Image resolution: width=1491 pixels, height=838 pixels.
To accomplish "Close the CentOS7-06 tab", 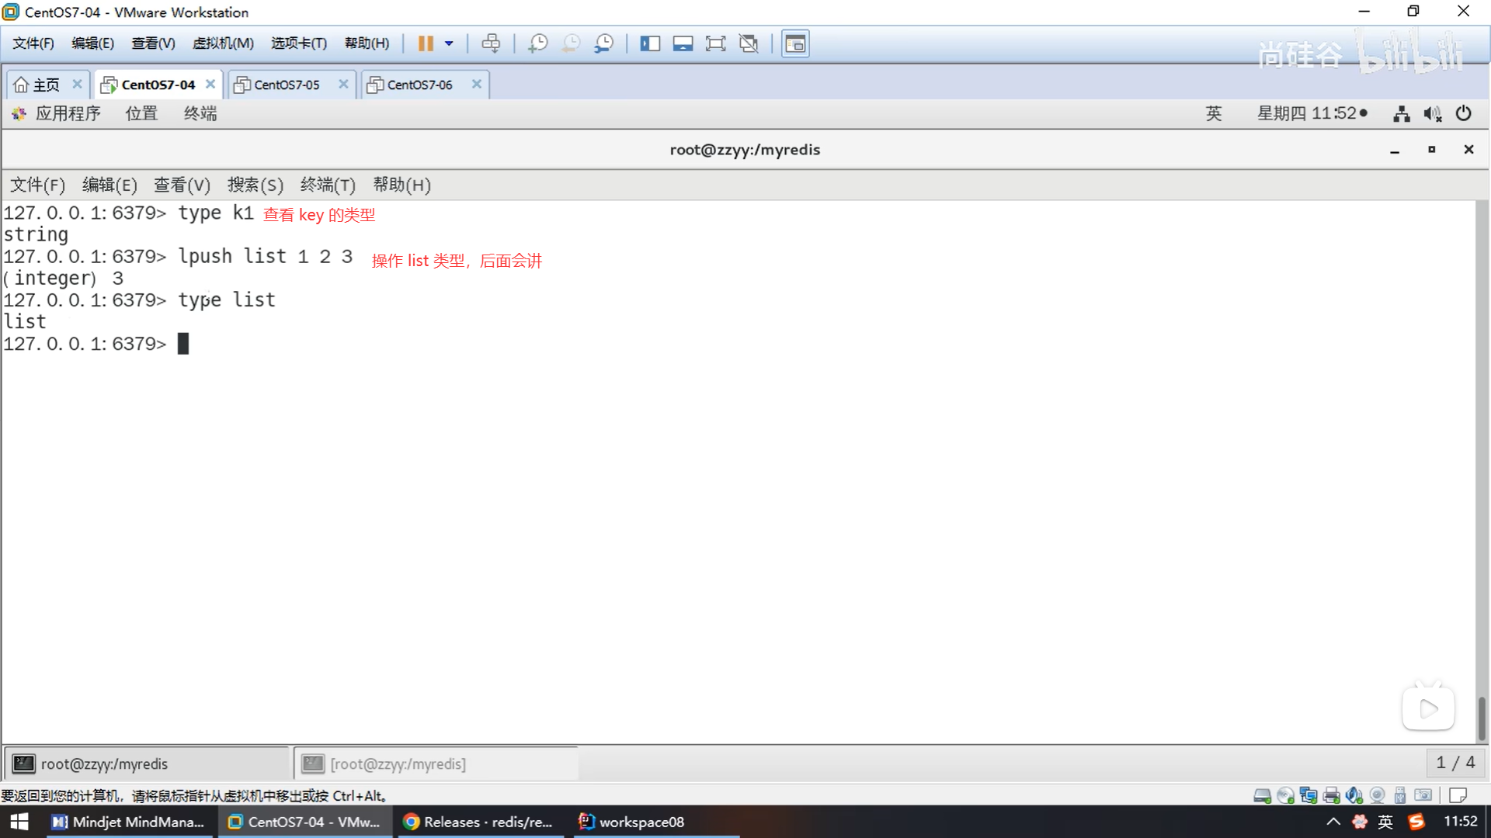I will tap(477, 84).
